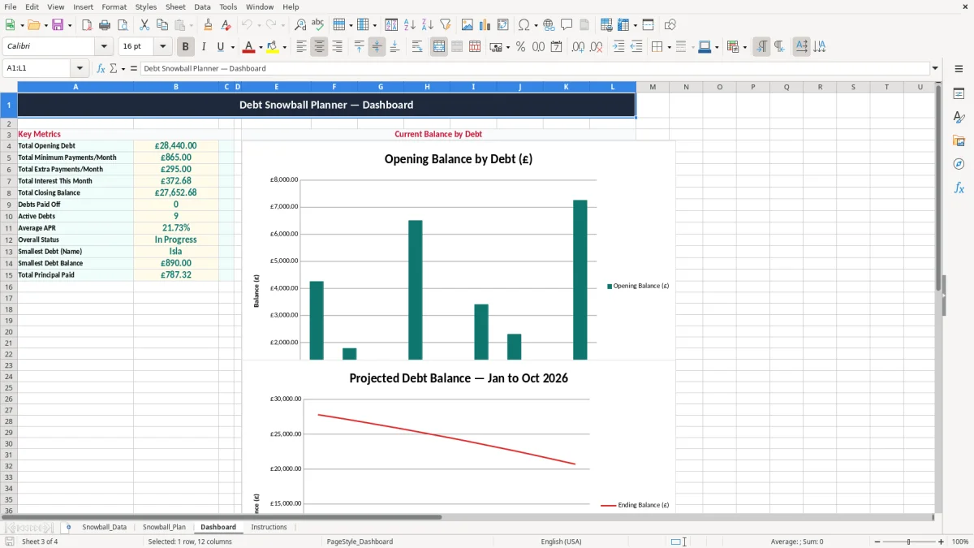The height and width of the screenshot is (548, 974).
Task: Toggle Center Horizontally alignment
Action: click(319, 47)
